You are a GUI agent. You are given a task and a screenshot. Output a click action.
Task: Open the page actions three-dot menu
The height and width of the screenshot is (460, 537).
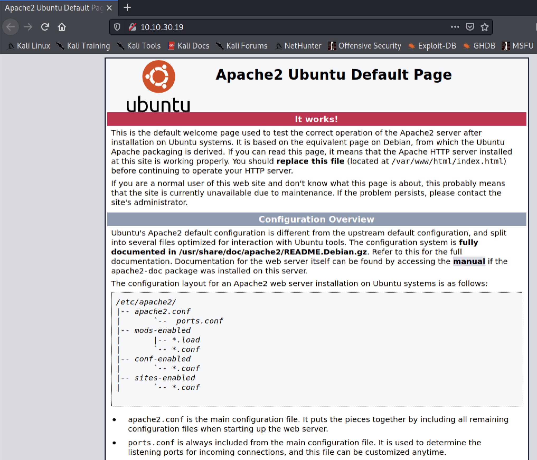[x=455, y=27]
